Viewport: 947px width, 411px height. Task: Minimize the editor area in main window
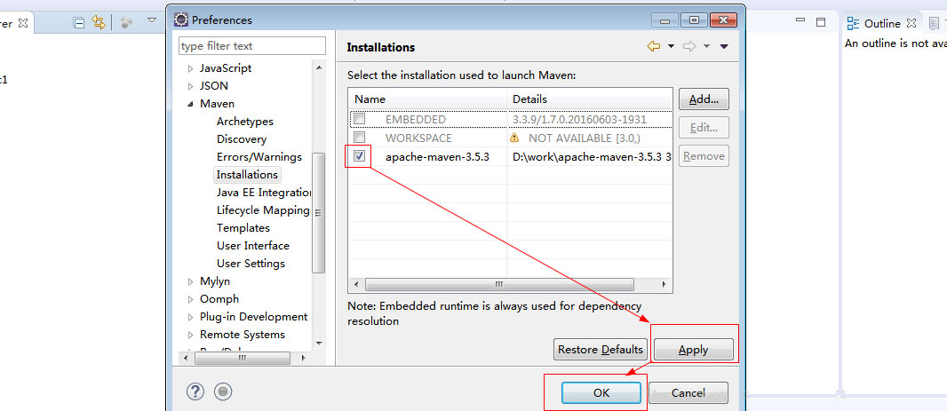tap(800, 20)
